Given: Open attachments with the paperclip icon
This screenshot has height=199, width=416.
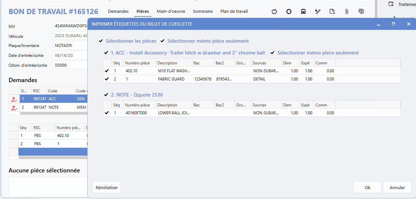Looking at the screenshot, I should coord(347,11).
